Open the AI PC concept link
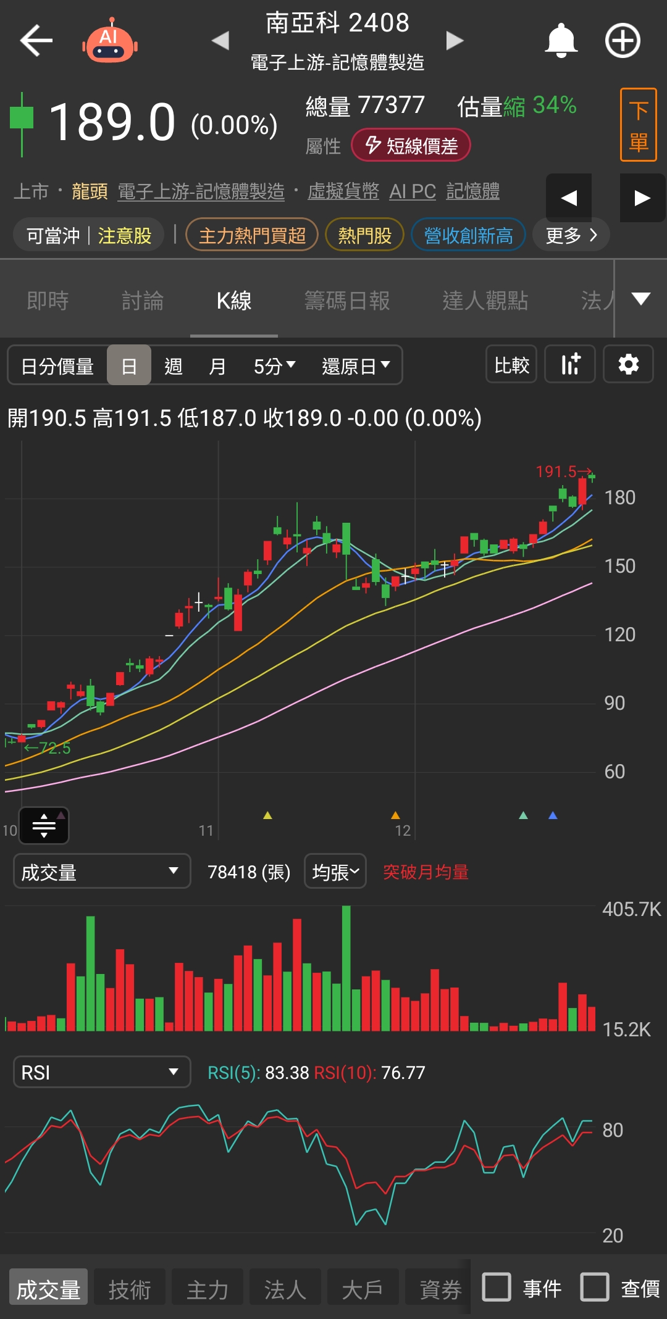667x1319 pixels. click(x=413, y=191)
